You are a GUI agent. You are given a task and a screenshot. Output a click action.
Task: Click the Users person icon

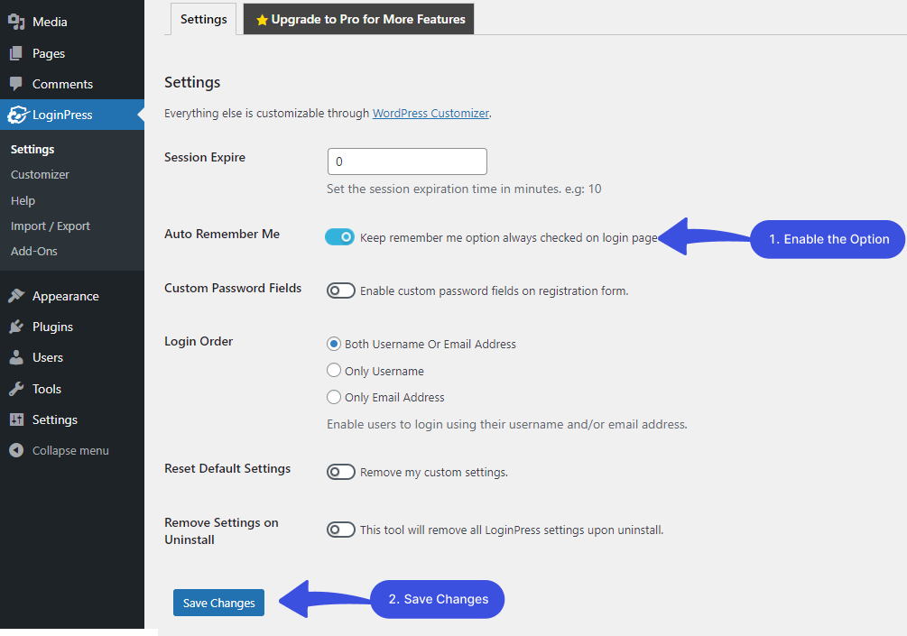[16, 357]
